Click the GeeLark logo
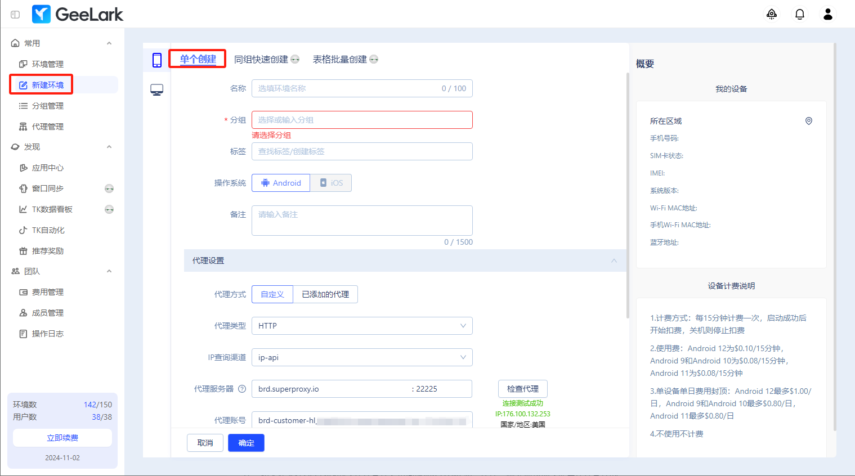The image size is (855, 476). (x=78, y=14)
